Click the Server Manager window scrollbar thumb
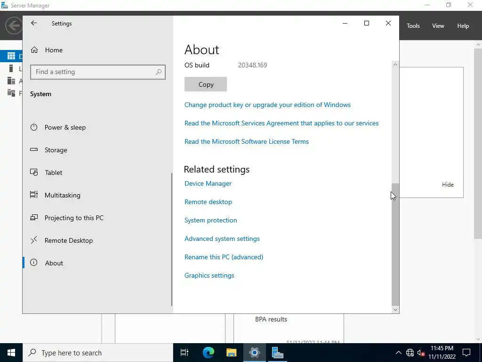 coord(478,143)
